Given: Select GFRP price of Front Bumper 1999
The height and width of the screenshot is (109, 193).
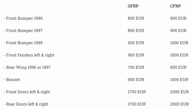Looking at the screenshot, I should [x=136, y=43].
